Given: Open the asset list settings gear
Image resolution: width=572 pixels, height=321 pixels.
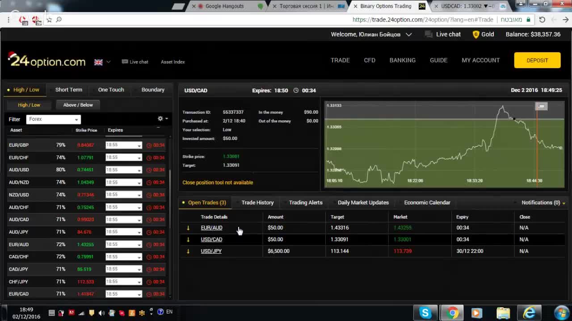Looking at the screenshot, I should click(160, 119).
